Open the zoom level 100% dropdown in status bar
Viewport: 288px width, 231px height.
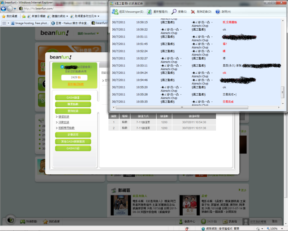[x=282, y=228]
